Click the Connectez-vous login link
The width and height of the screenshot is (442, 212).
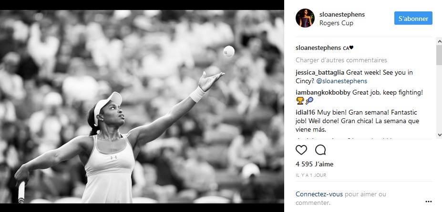[319, 194]
